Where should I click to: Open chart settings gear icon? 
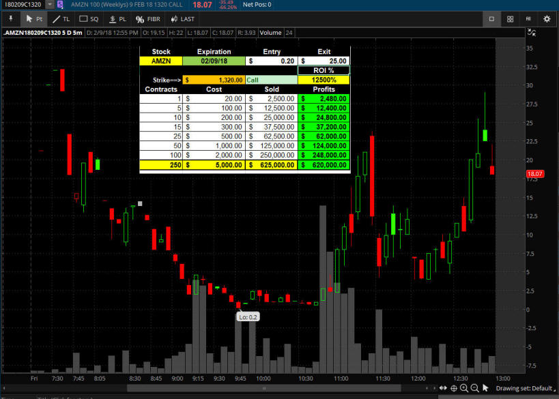(547, 19)
